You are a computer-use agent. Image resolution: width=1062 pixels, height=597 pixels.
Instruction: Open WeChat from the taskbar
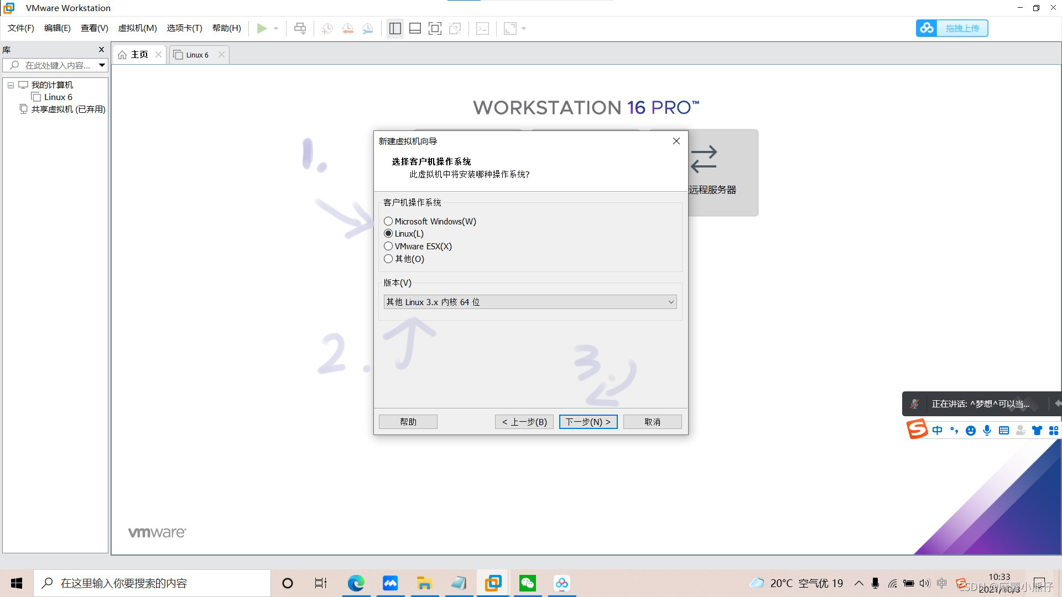(527, 583)
